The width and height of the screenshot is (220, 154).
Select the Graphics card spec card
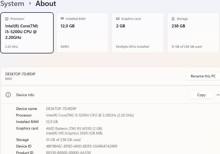pyautogui.click(x=138, y=33)
